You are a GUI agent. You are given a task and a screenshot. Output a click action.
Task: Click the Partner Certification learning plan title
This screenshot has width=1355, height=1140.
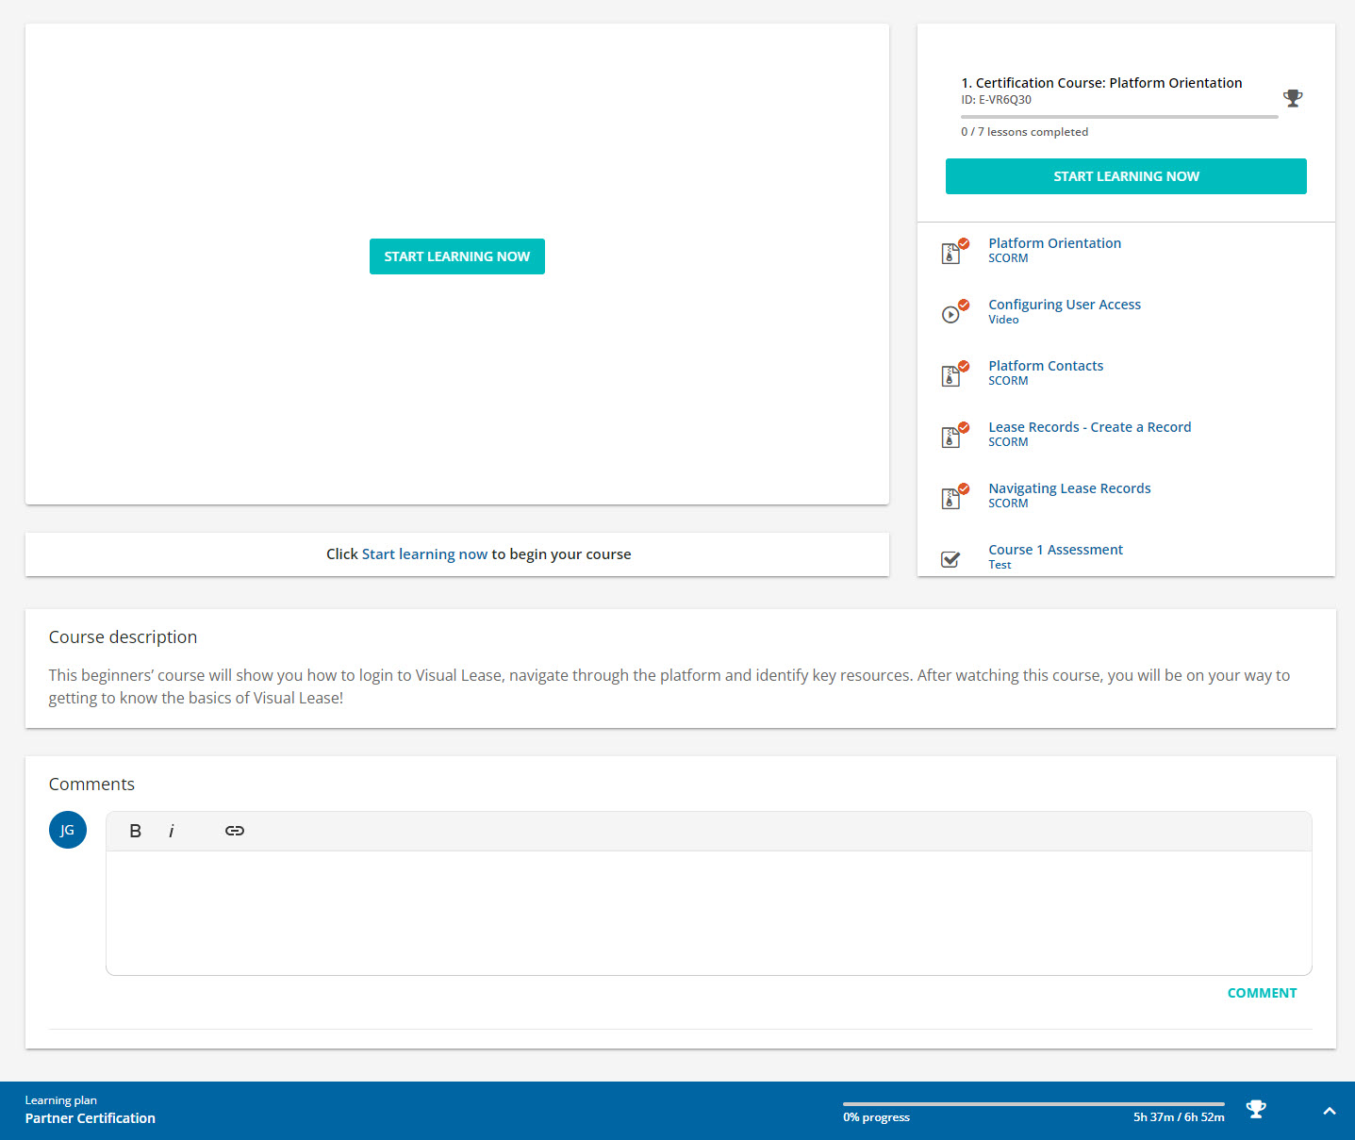[91, 1118]
